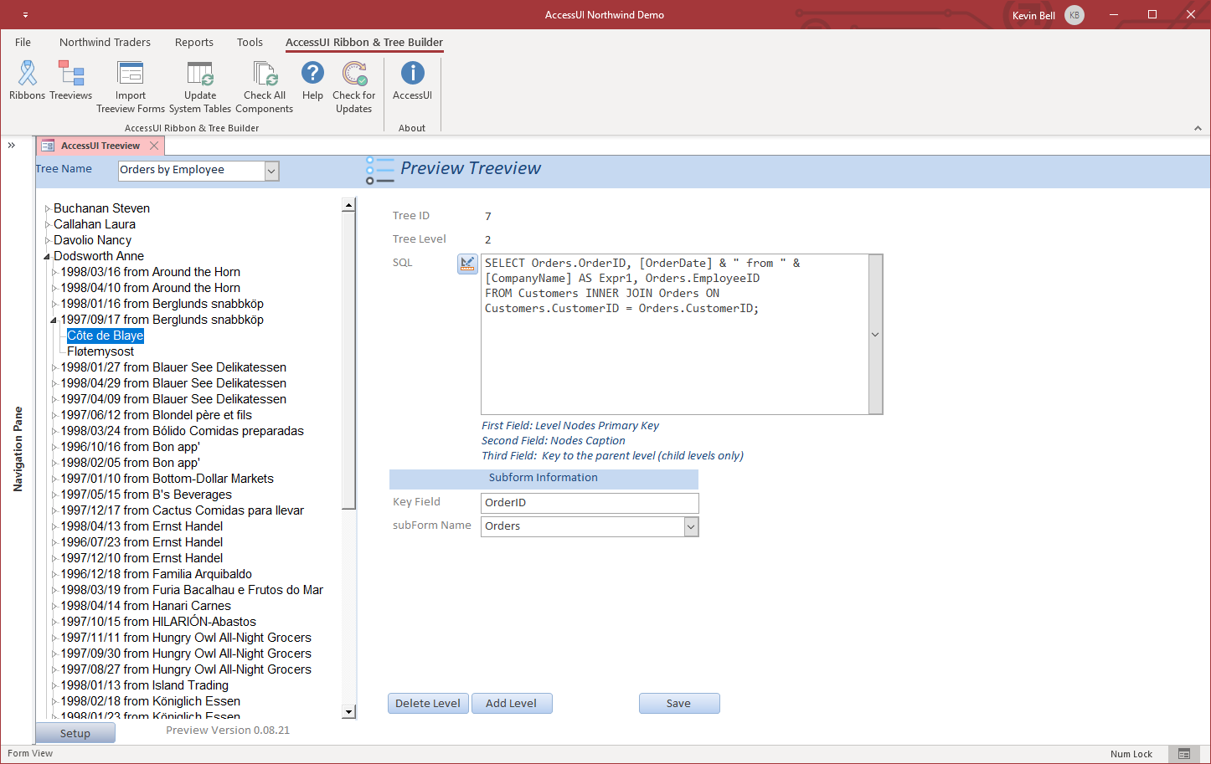Switch view using status bar form icon
1211x764 pixels.
coord(1183,754)
